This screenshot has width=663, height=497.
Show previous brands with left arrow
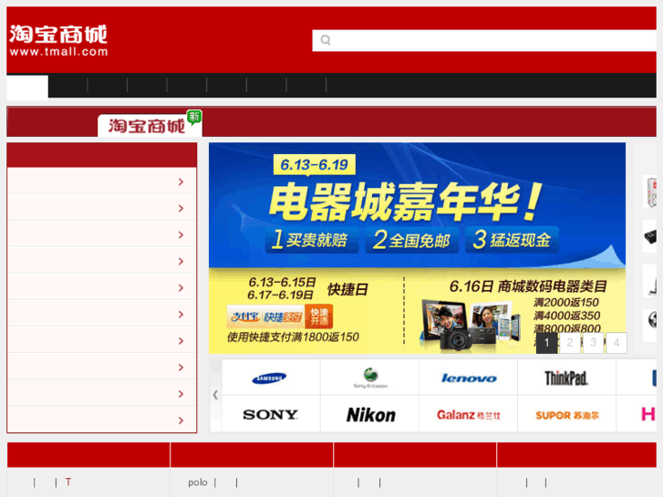215,395
